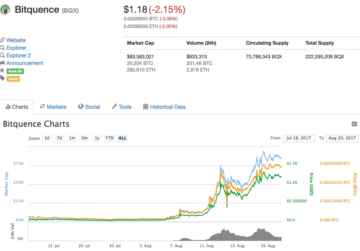Click the $1.50 price axis label

tap(292, 163)
